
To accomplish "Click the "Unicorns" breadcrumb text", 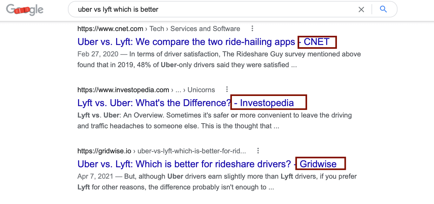I will point(201,90).
